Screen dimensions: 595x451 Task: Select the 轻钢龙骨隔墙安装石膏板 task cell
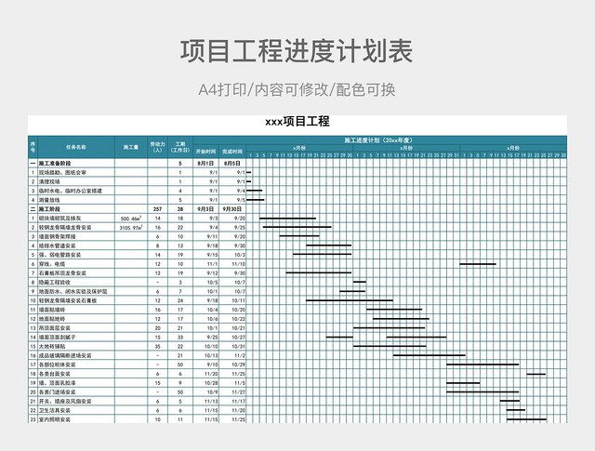pyautogui.click(x=76, y=300)
